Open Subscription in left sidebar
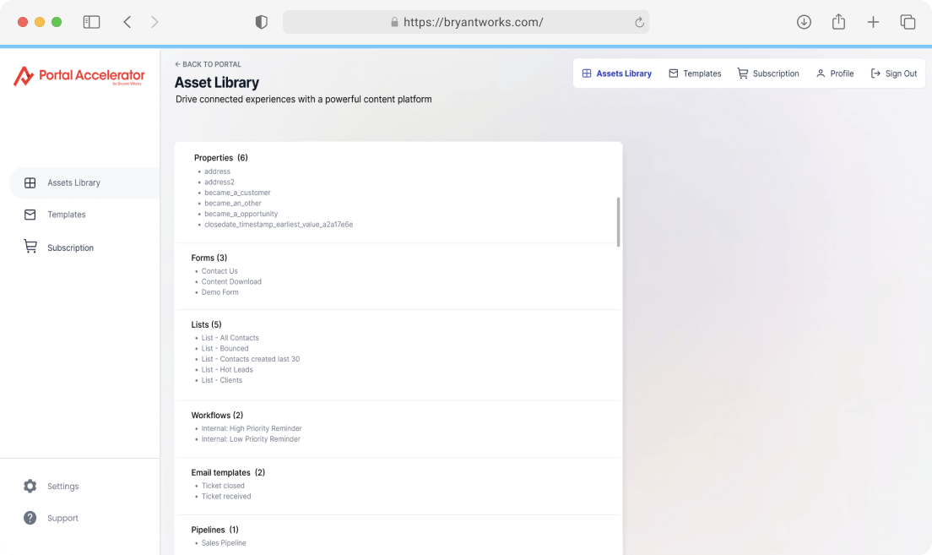The width and height of the screenshot is (932, 555). pos(71,248)
